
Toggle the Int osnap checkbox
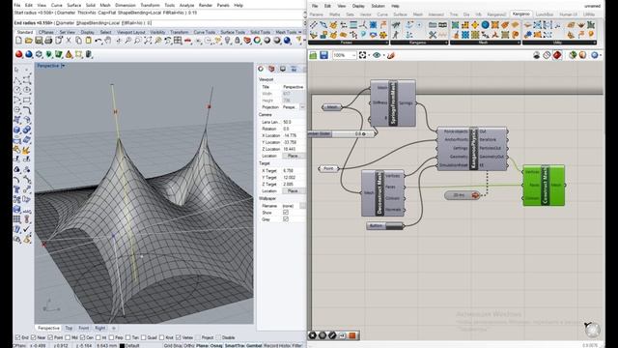pyautogui.click(x=98, y=337)
